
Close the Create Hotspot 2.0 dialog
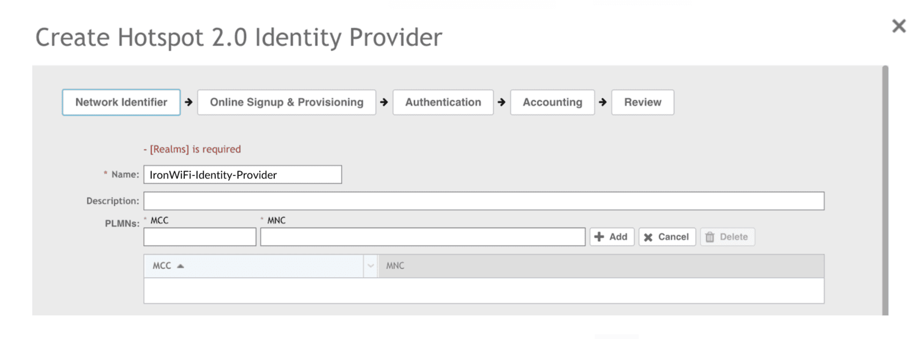click(x=899, y=26)
